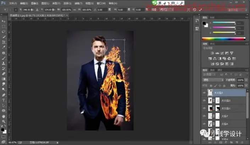Select the Zoom tool in the toolbox
Image resolution: width=250 pixels, height=145 pixels.
[4, 122]
